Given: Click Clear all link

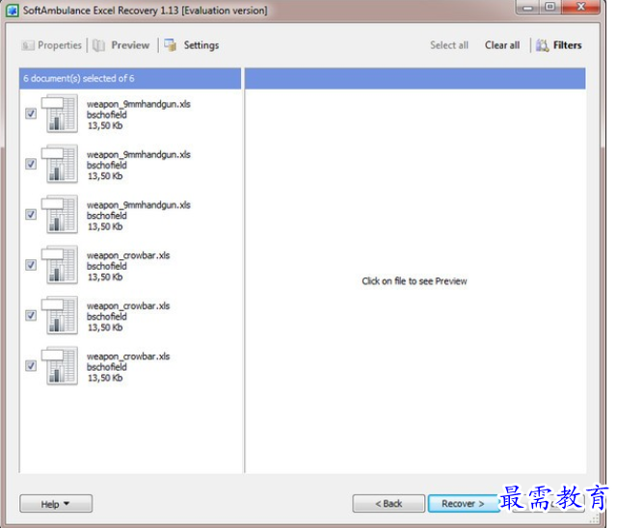Looking at the screenshot, I should (502, 45).
